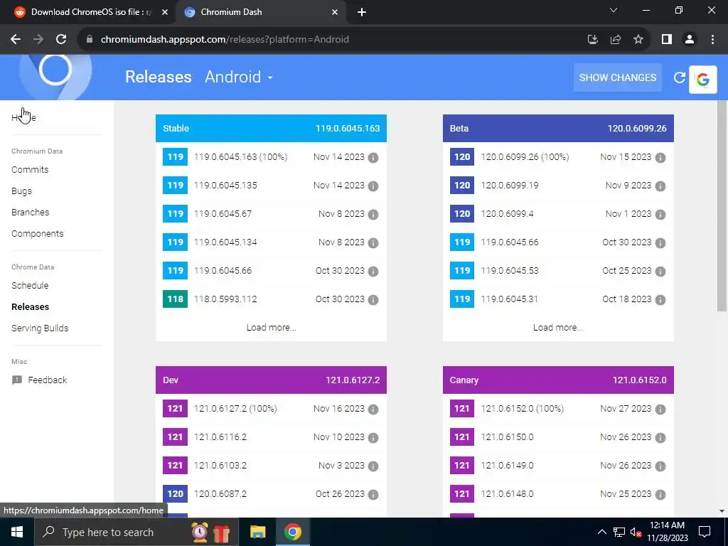Screen dimensions: 728x546
Task: Show info for 121.0.6150.0 canary release
Action: click(x=660, y=438)
